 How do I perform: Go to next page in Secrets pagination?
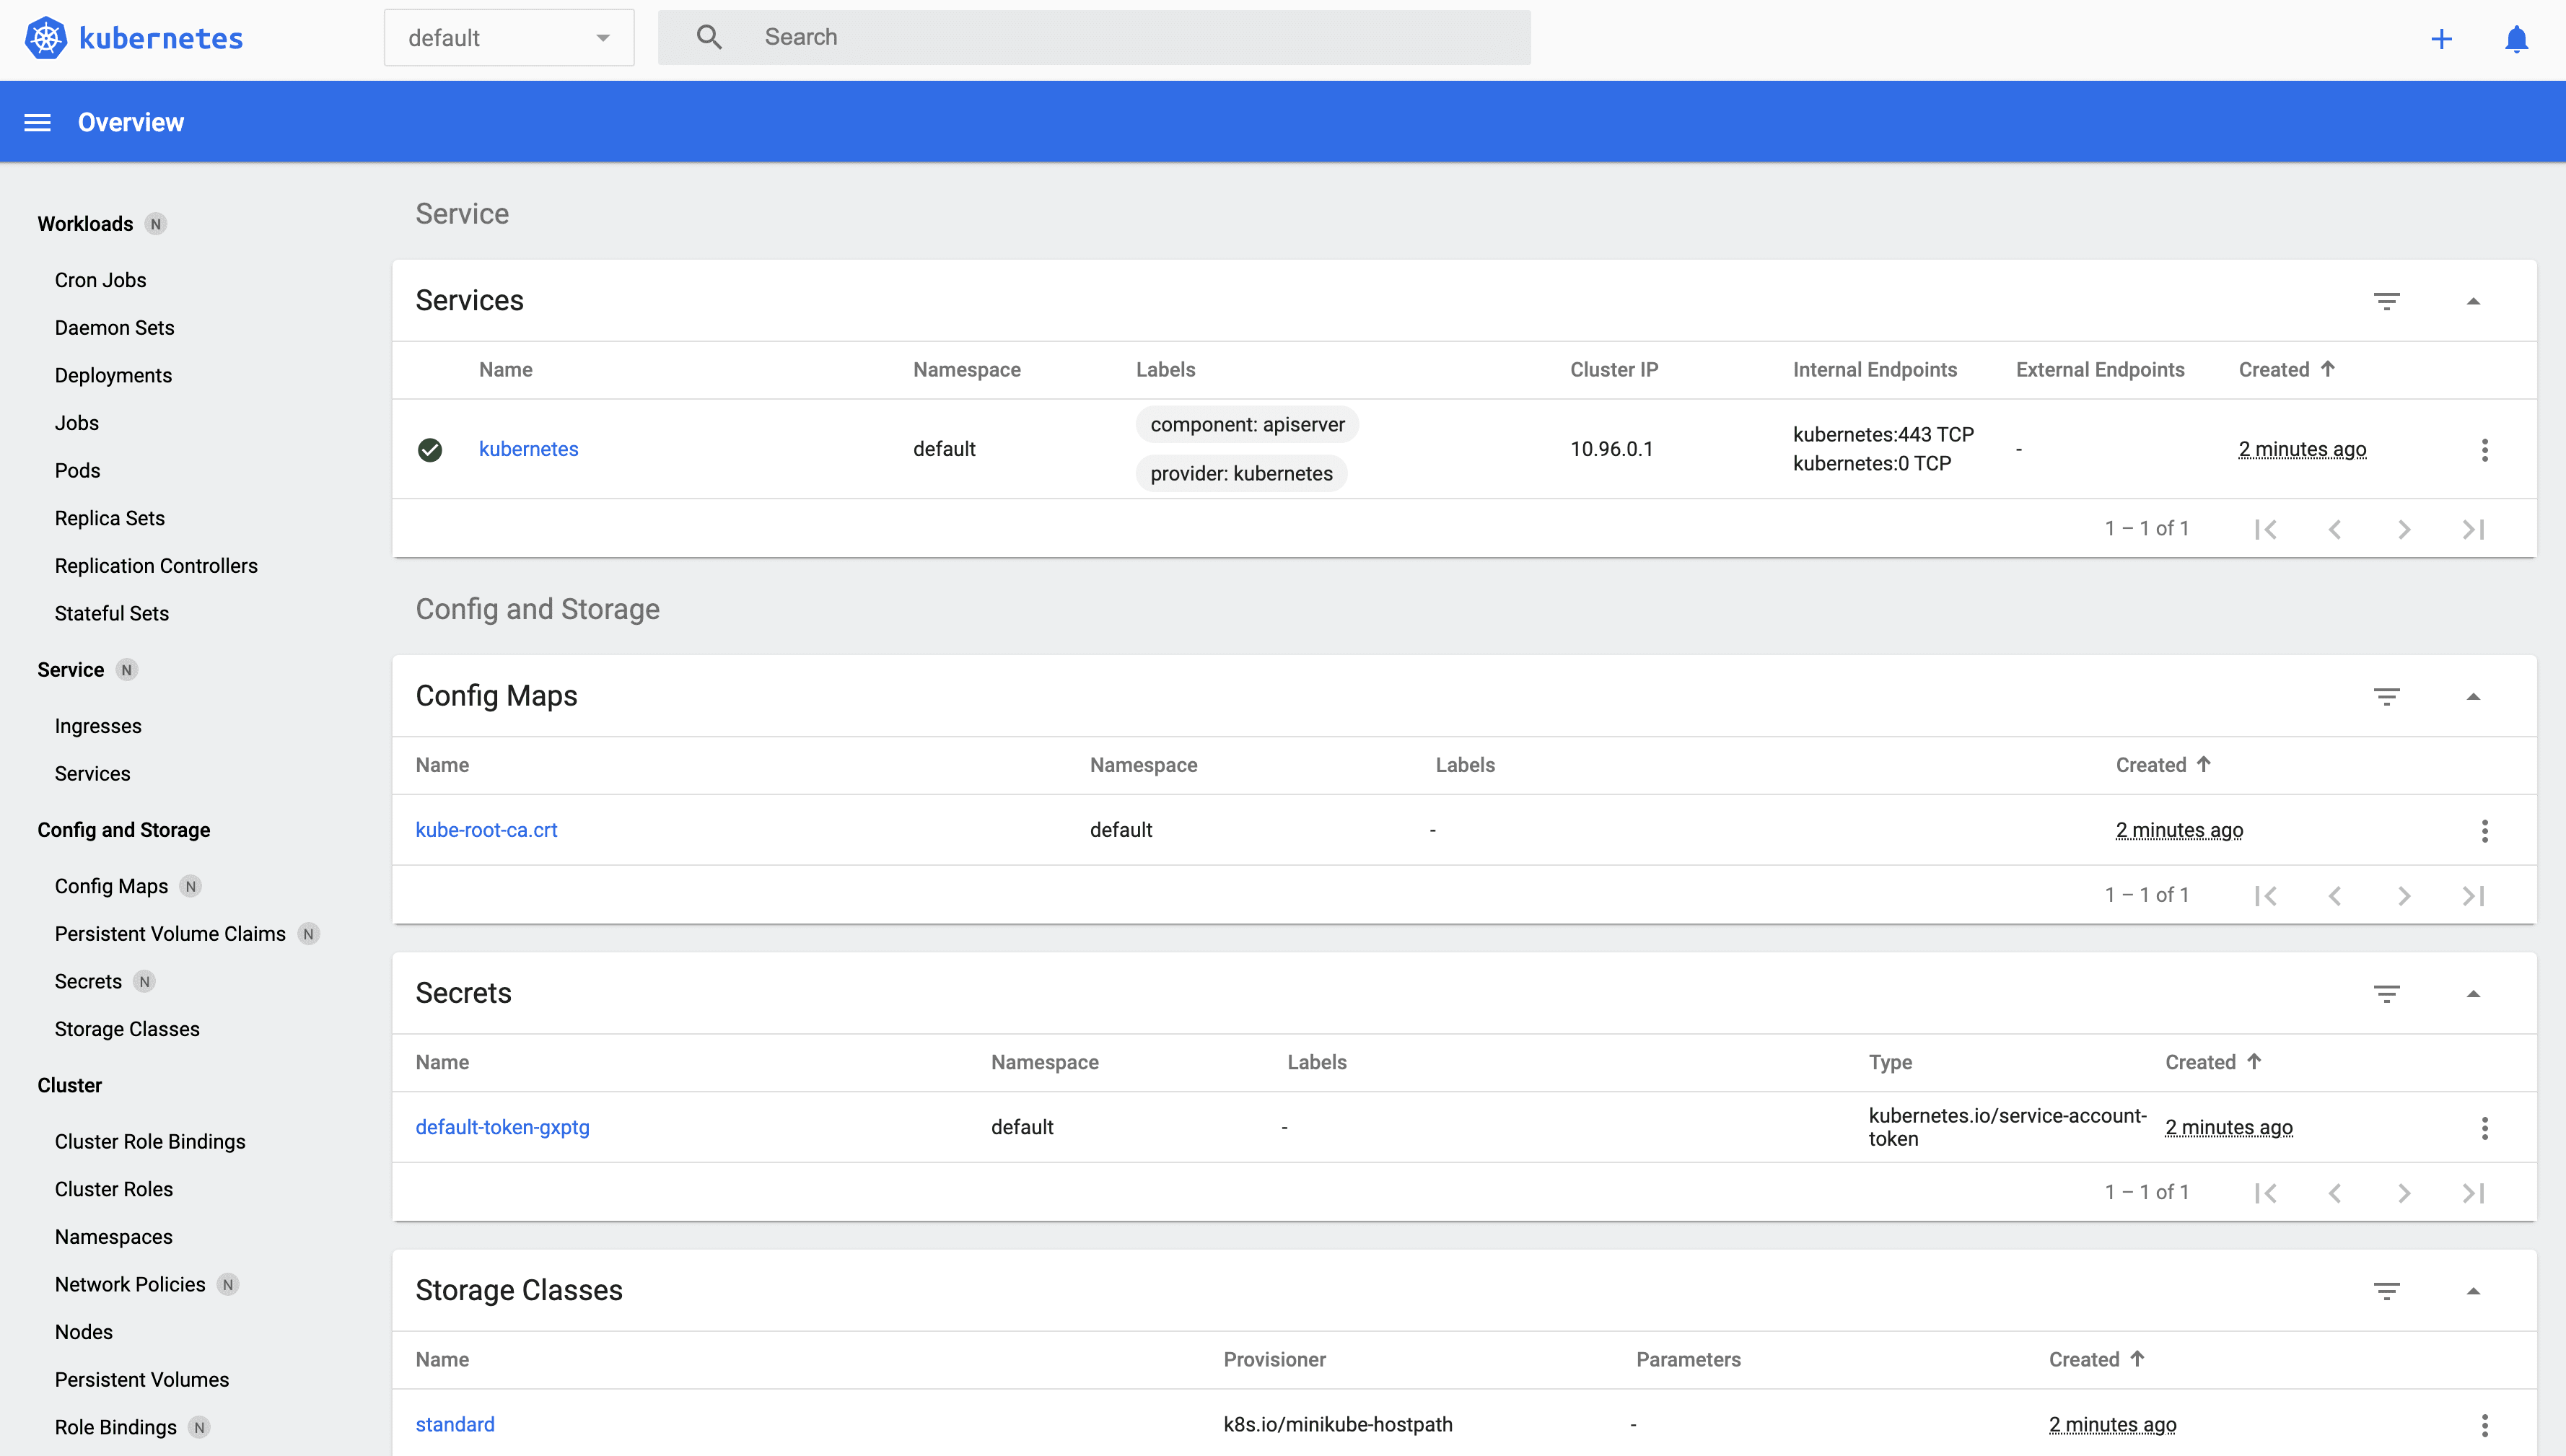(x=2404, y=1193)
